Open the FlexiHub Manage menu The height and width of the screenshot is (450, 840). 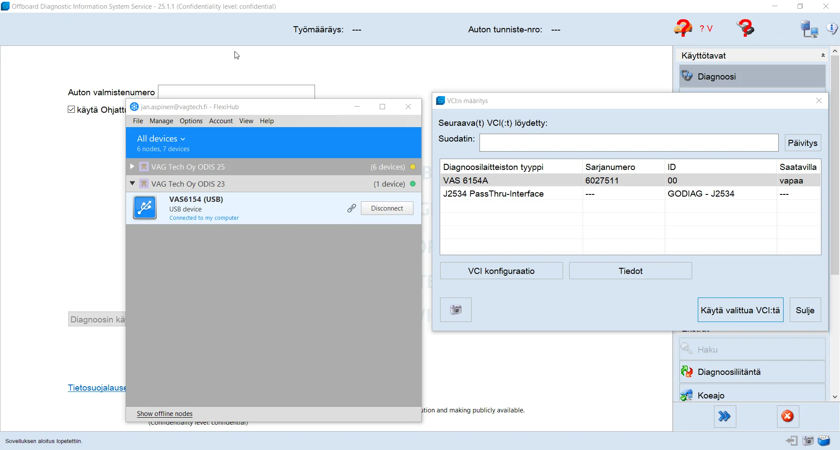click(161, 121)
